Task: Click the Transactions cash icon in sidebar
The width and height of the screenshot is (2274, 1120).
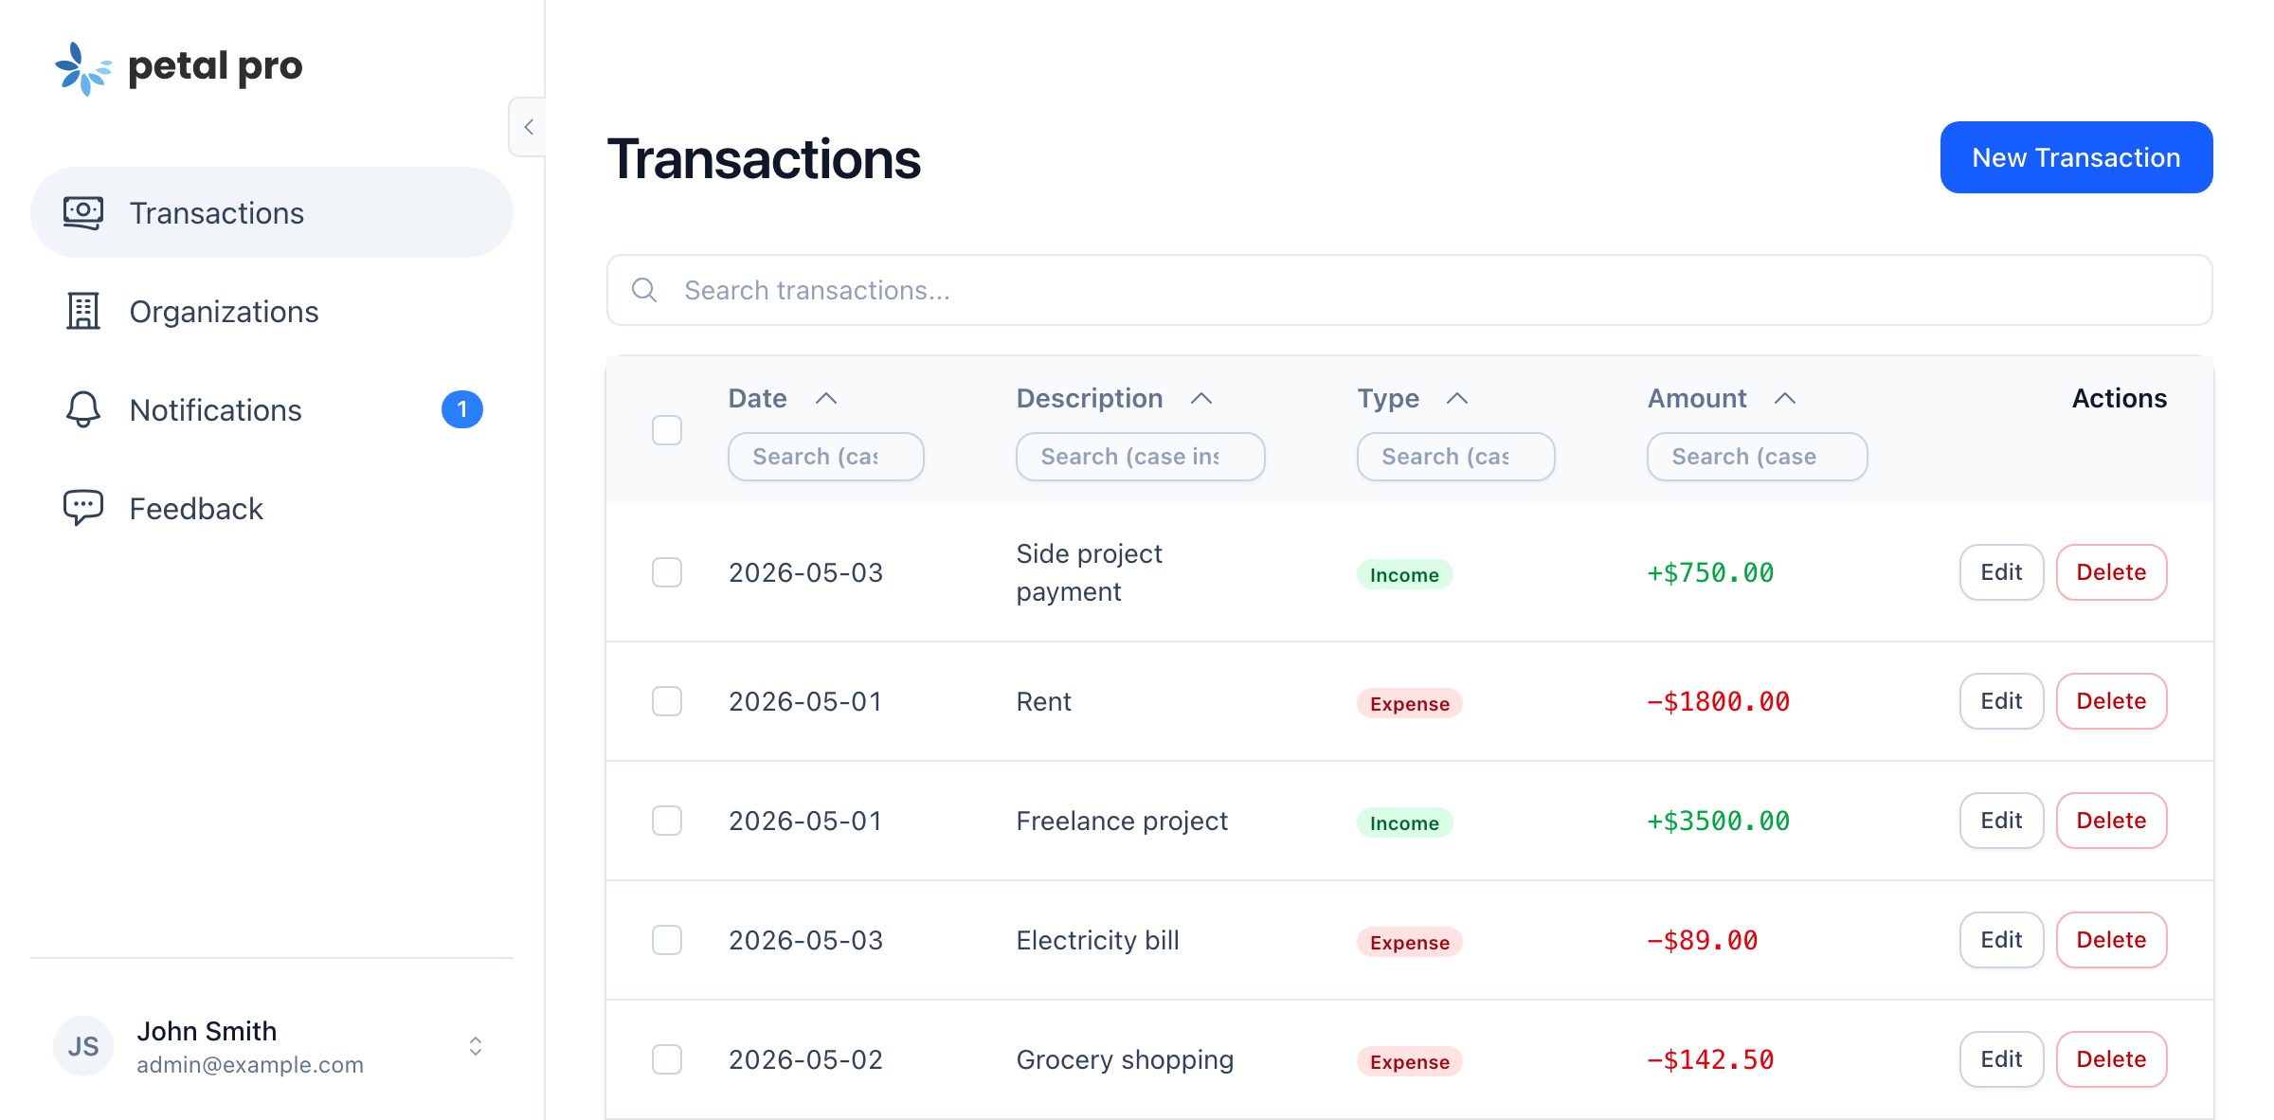Action: pos(83,212)
